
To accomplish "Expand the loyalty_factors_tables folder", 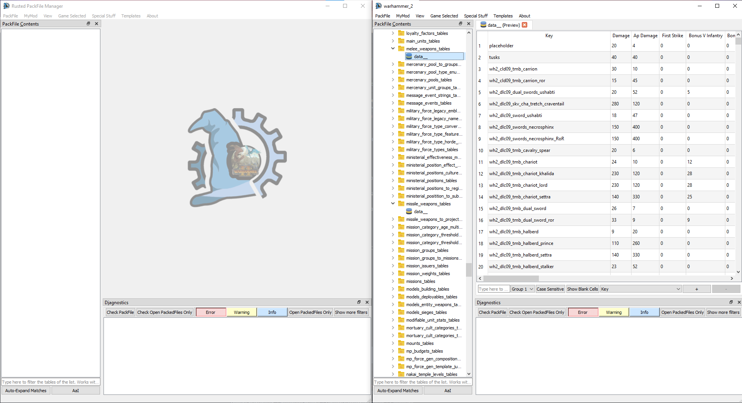I will click(393, 33).
